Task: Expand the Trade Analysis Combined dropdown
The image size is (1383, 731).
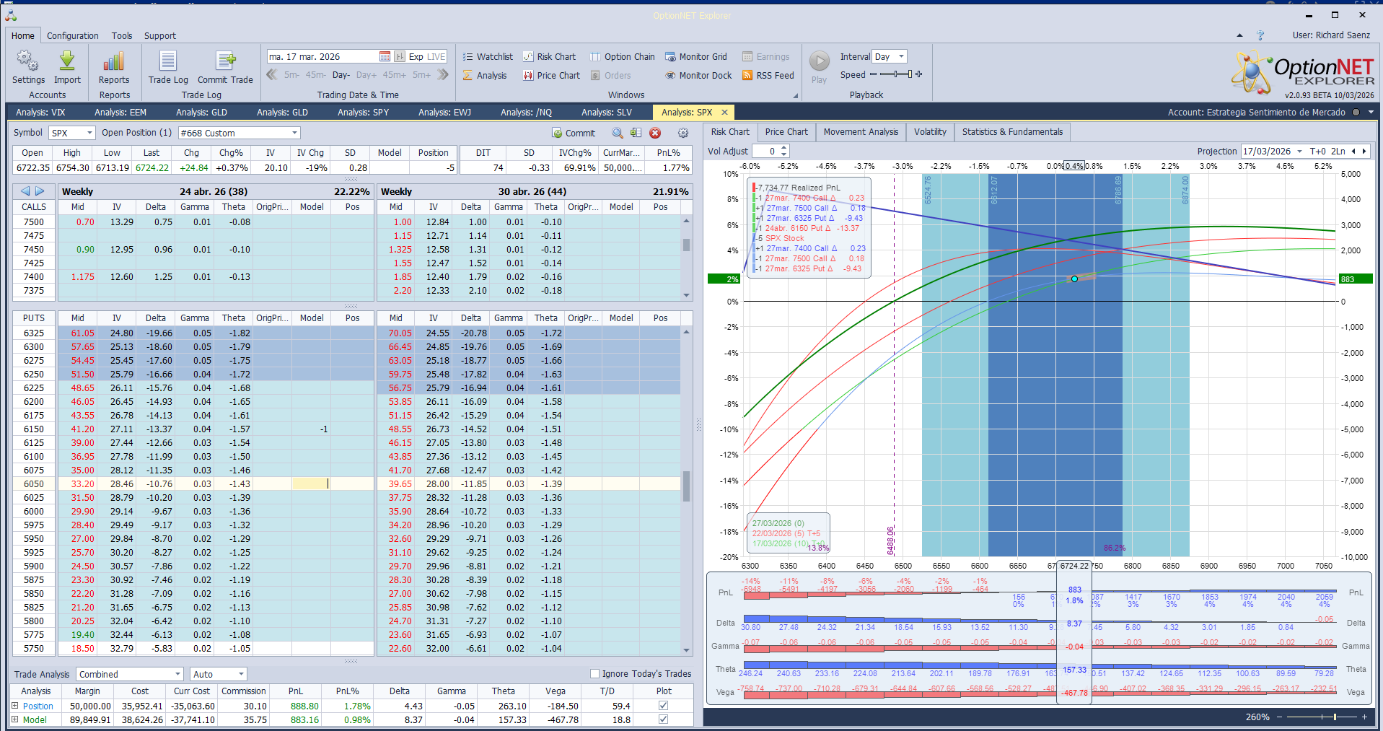Action: 177,674
